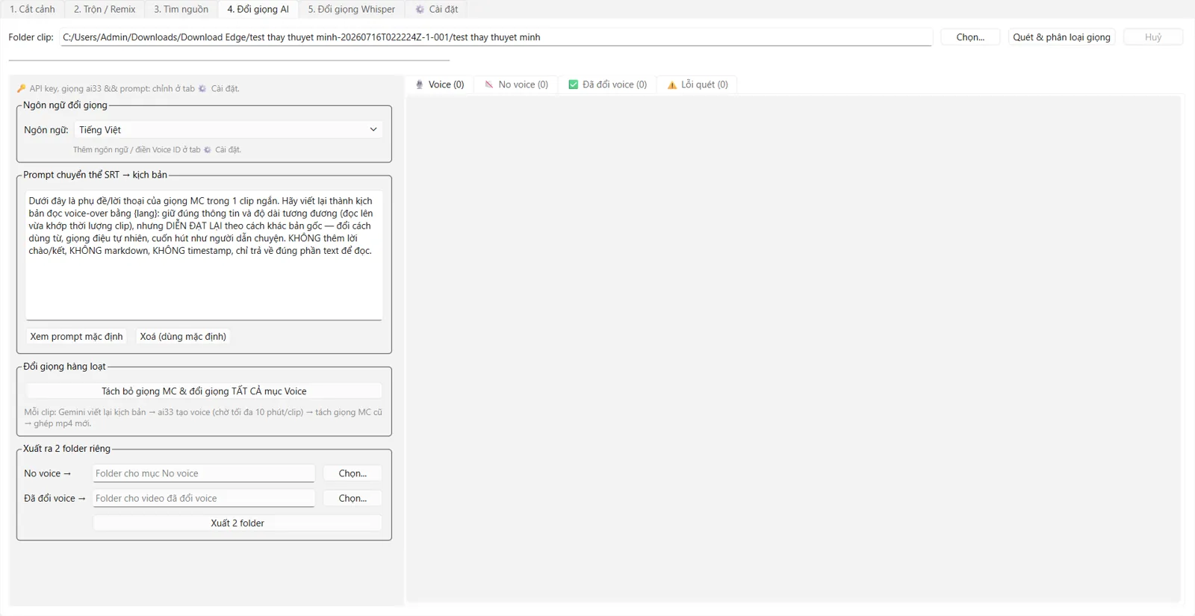Click the muted icon on No voice tab

pyautogui.click(x=489, y=85)
